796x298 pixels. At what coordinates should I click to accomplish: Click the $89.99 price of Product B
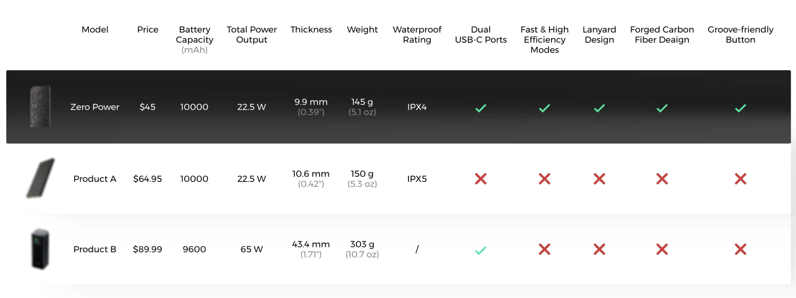[x=148, y=249]
